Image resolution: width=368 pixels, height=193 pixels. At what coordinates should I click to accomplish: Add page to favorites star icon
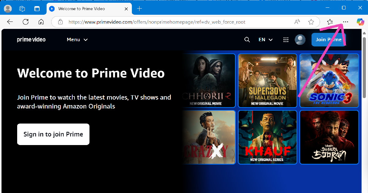click(311, 22)
